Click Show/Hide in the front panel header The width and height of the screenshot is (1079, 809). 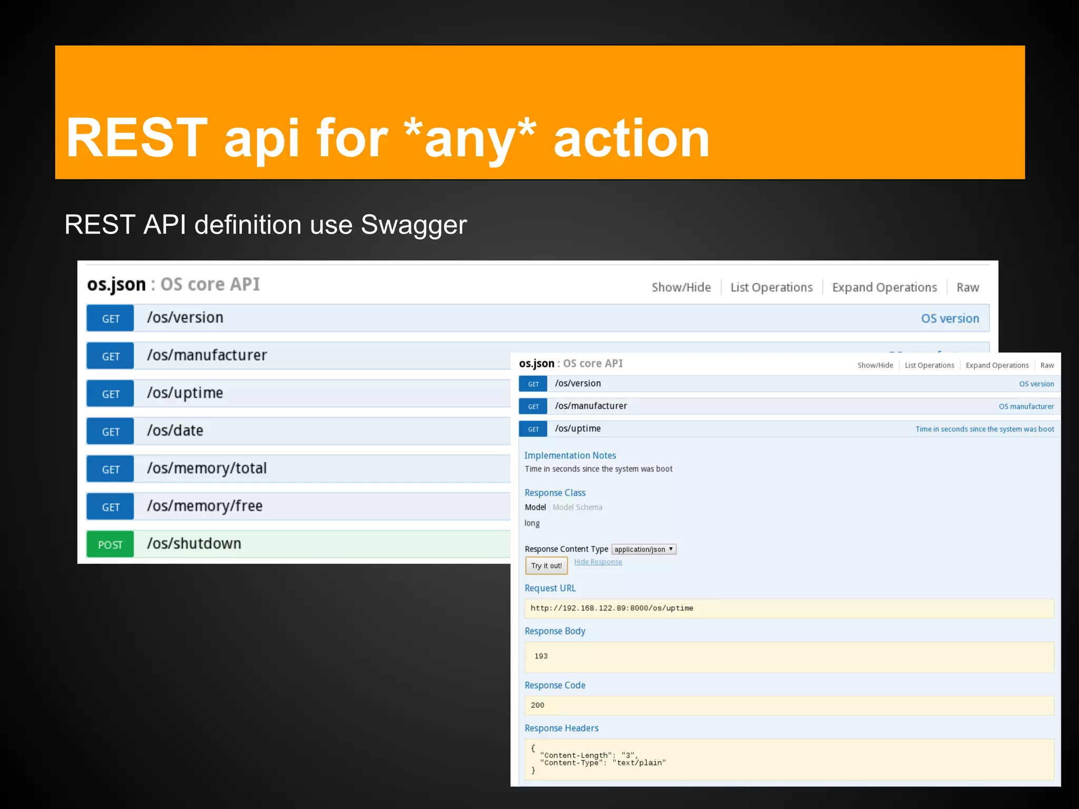pos(875,365)
